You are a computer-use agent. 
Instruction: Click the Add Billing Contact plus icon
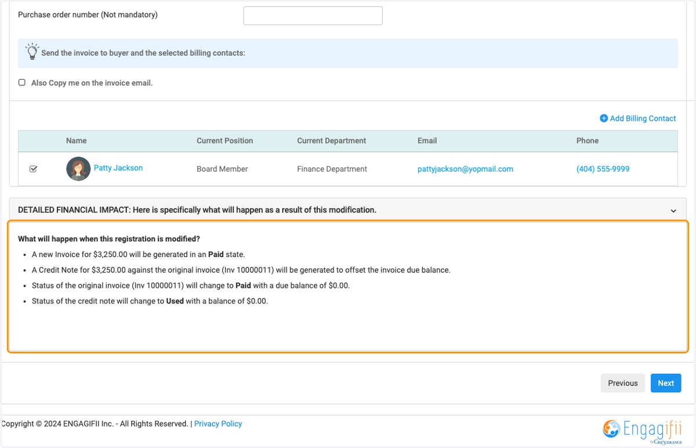(x=604, y=118)
